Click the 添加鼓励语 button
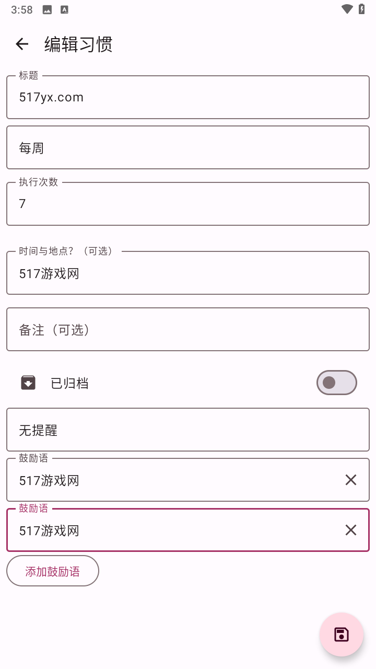Viewport: 376px width, 669px height. click(53, 571)
